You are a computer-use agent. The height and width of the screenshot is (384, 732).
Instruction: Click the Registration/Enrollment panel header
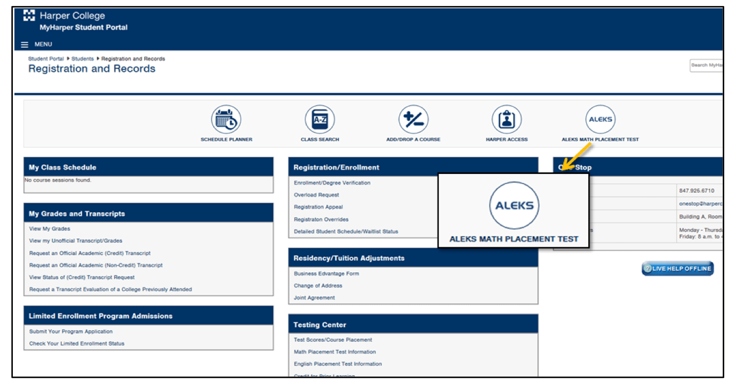[x=413, y=167]
